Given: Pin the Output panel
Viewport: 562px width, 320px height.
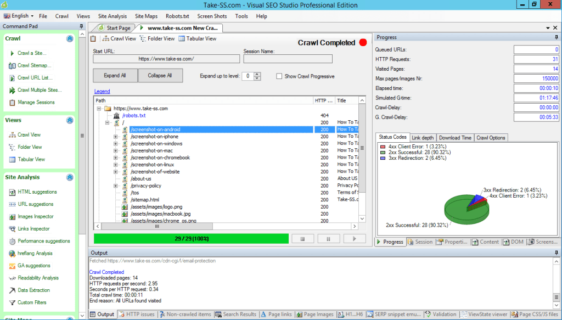Looking at the screenshot, I should (556, 253).
